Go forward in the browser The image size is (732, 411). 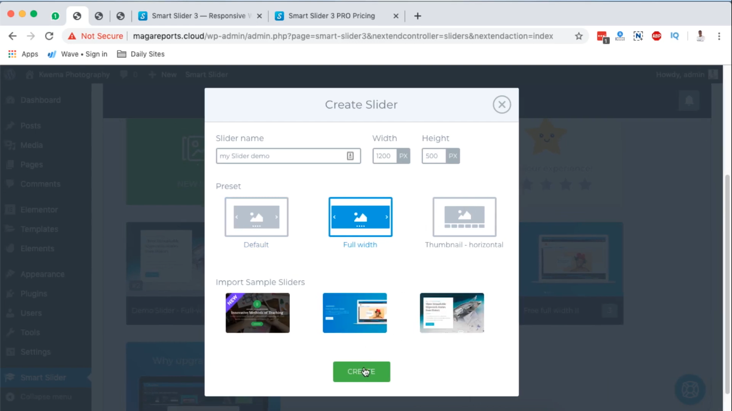(31, 36)
